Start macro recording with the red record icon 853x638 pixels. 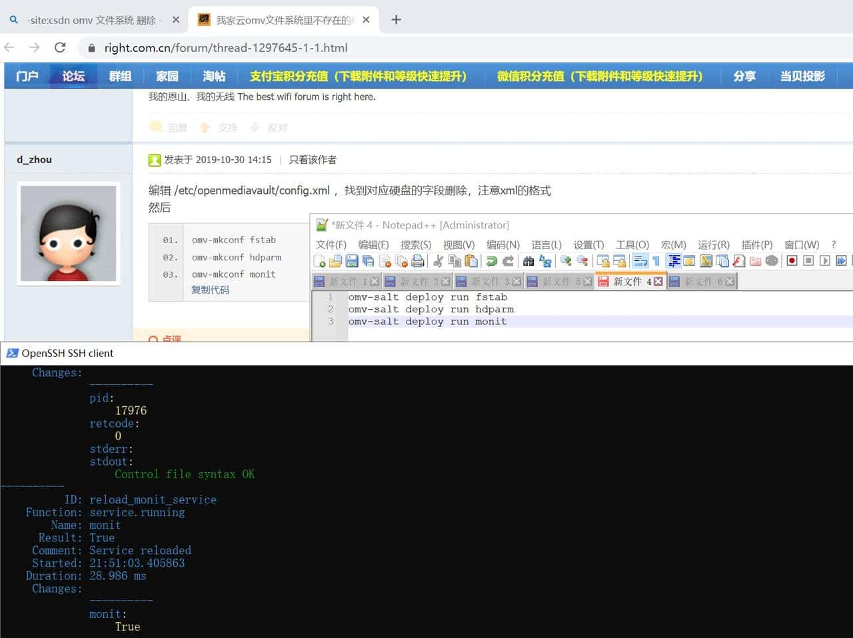click(792, 261)
